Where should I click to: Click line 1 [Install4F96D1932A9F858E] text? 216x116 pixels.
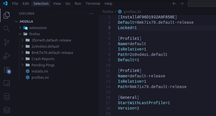pos(147,17)
